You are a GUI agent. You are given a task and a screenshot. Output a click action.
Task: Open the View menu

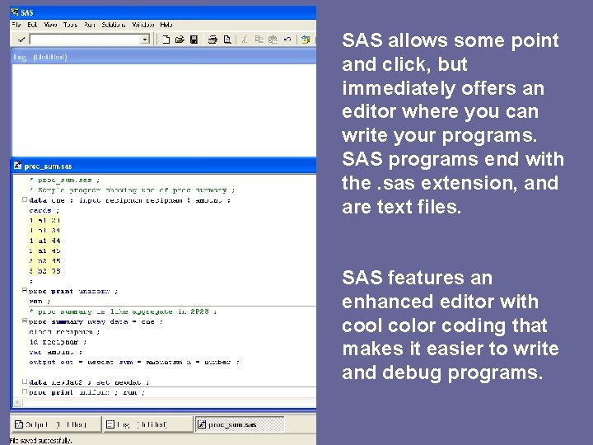click(50, 25)
